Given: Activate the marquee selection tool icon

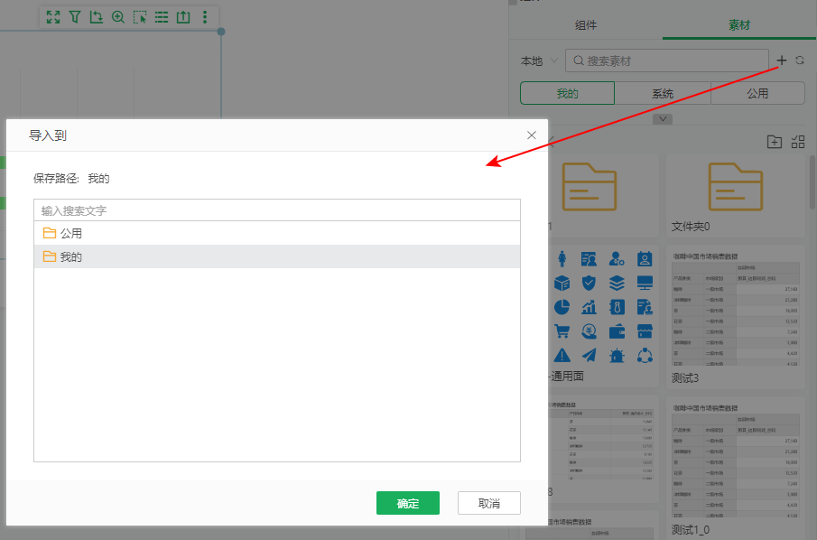Looking at the screenshot, I should click(x=140, y=17).
